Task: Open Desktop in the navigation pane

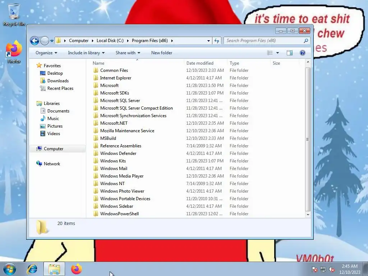Action: tap(55, 73)
